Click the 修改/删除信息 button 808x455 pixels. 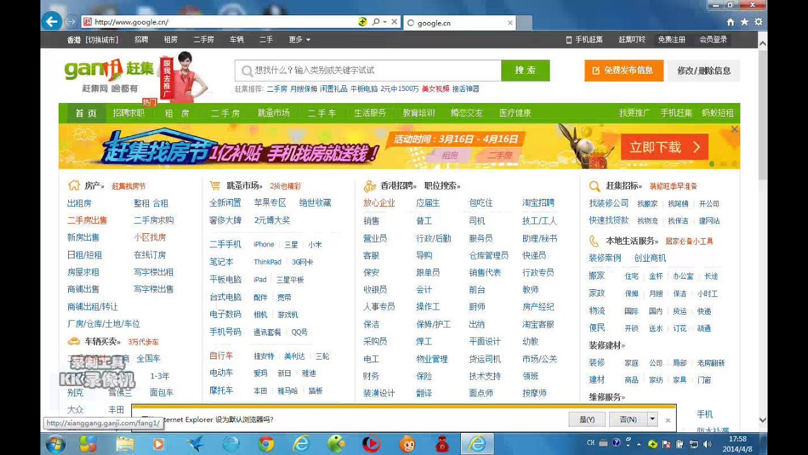coord(704,70)
